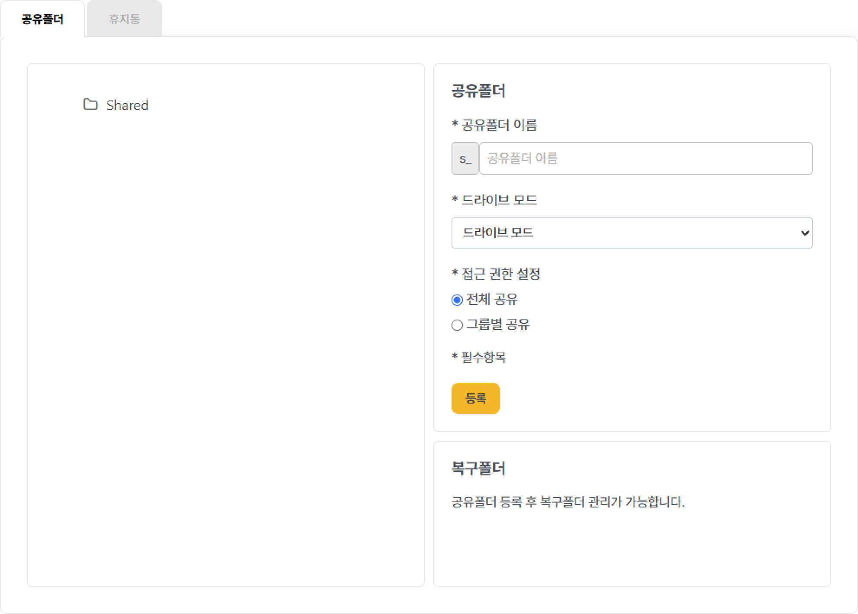Open the 휴지통 tab
The image size is (858, 614).
[124, 19]
